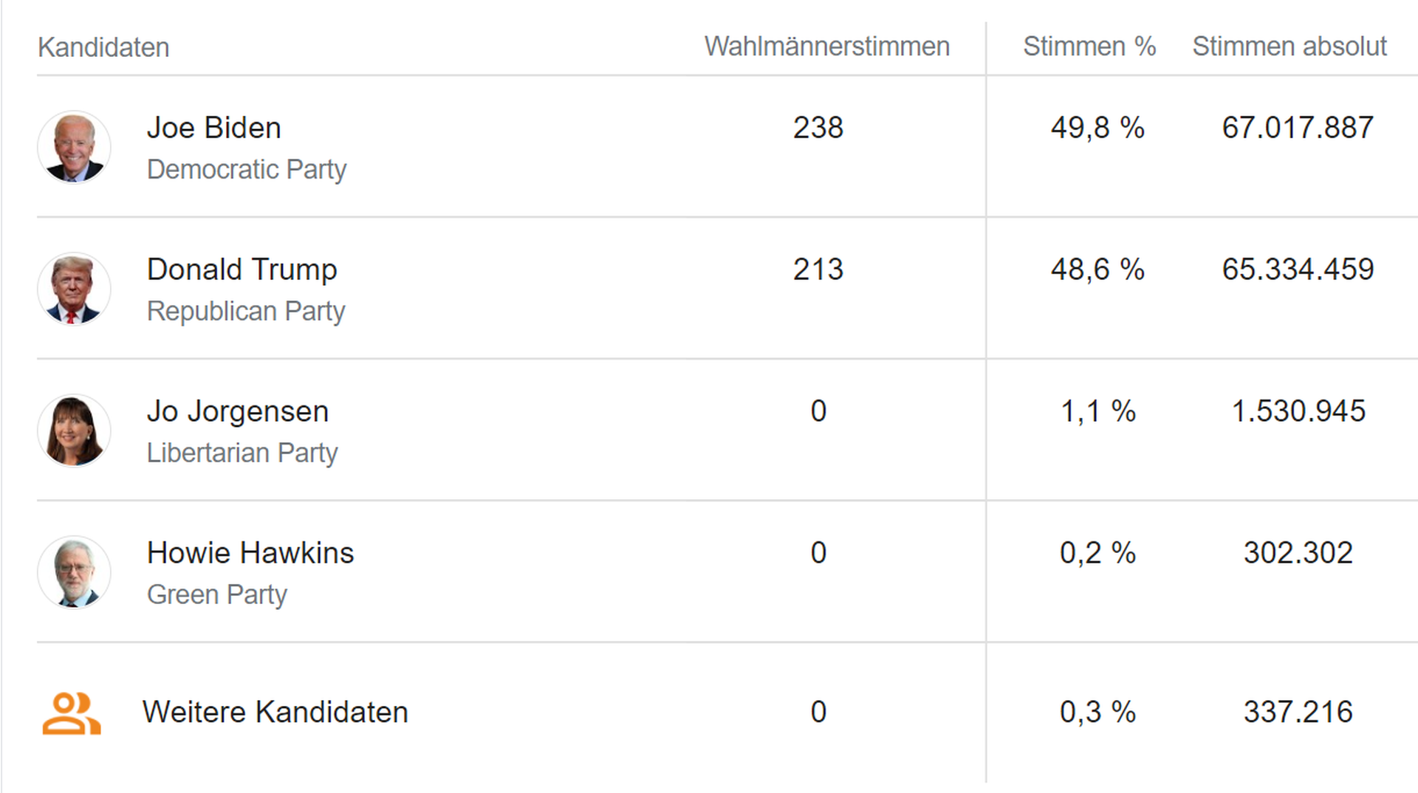This screenshot has height=793, width=1418.
Task: Select the Donald Trump candidate name
Action: point(242,270)
